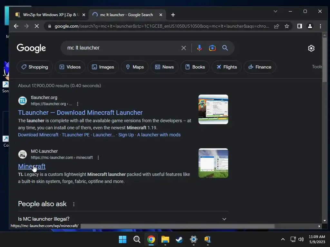Open People also ask options menu
Screen dimensions: 330x247
[x=74, y=204]
